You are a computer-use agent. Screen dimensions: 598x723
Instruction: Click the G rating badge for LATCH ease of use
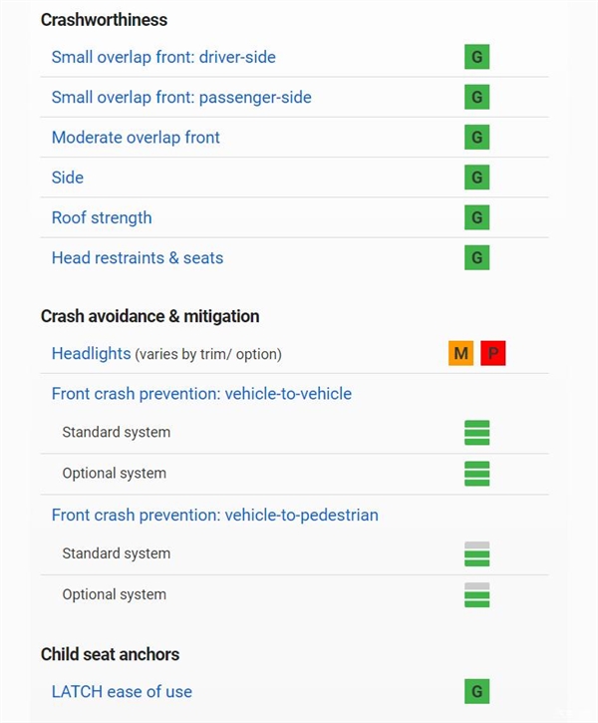coord(476,691)
